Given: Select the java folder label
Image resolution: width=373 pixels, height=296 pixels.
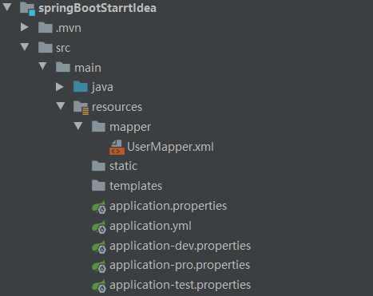Looking at the screenshot, I should coord(102,88).
